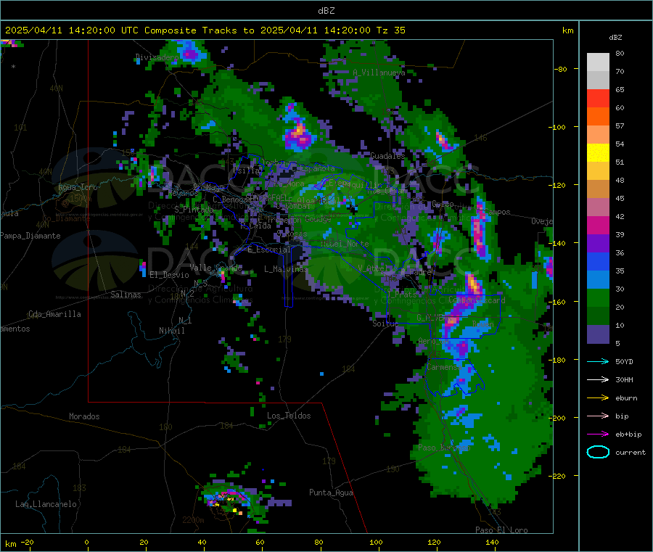
Task: Click the 'Carmensa' map label
Action: point(443,367)
